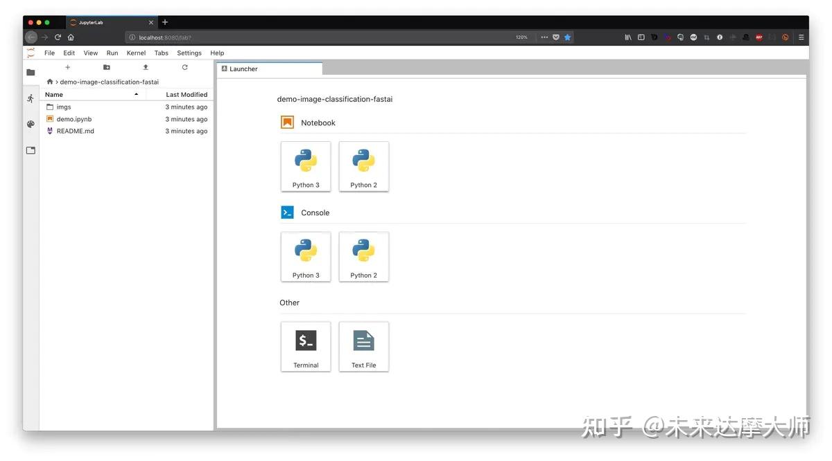Open the Kernel menu
The image size is (832, 461).
pos(136,53)
